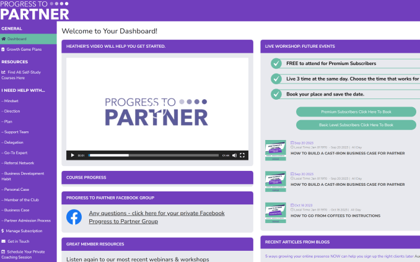Select Delegation help topic
The image size is (420, 262).
[12, 142]
